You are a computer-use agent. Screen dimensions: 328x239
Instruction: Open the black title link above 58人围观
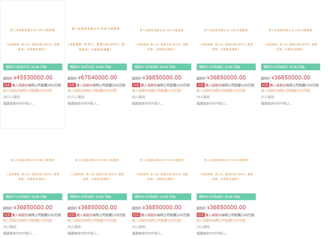(x=101, y=215)
